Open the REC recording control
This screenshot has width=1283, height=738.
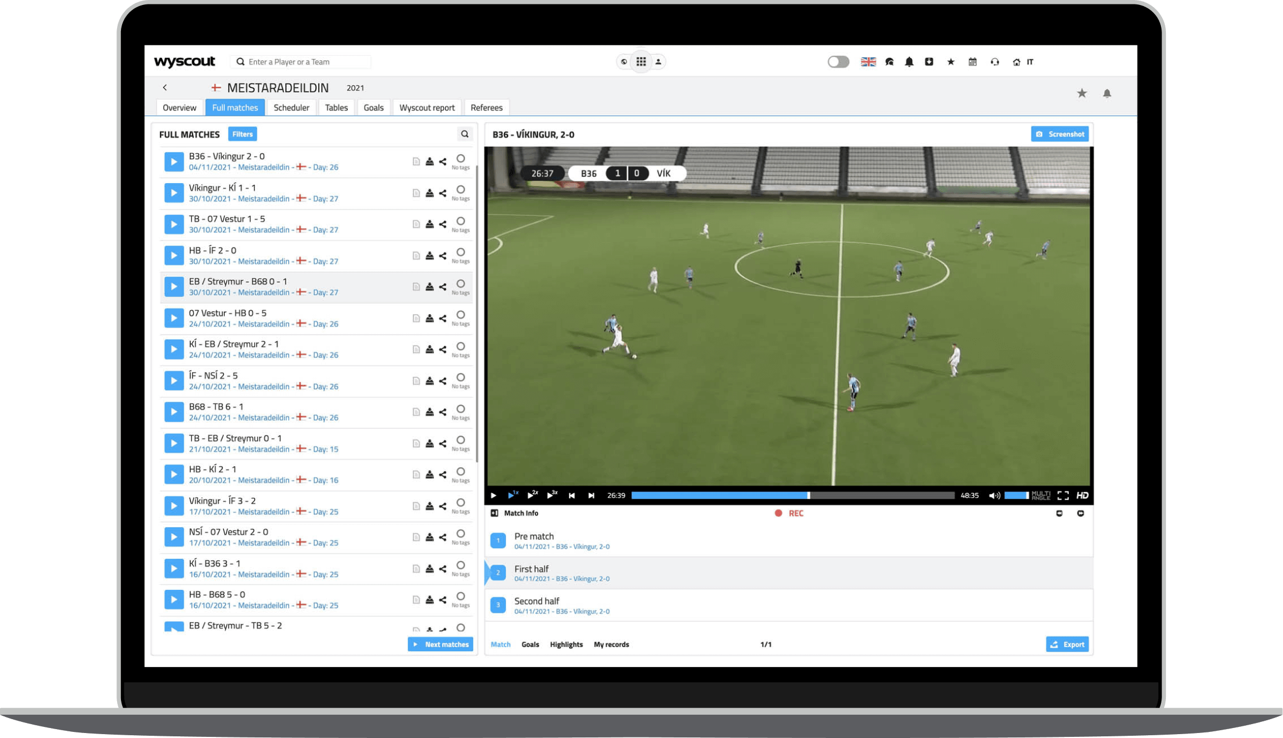pyautogui.click(x=790, y=513)
